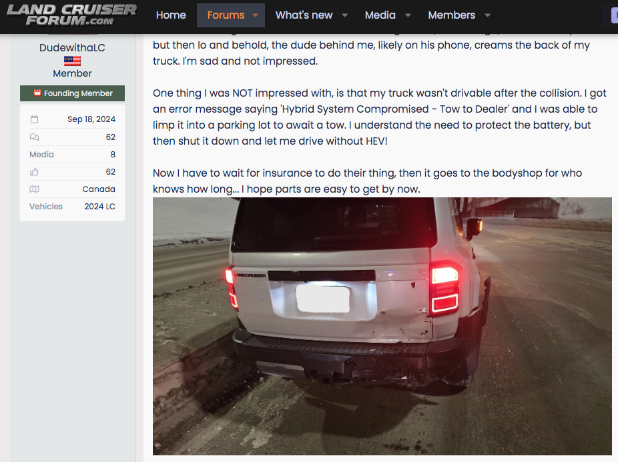The width and height of the screenshot is (618, 462).
Task: Open the What's new menu
Action: 304,15
